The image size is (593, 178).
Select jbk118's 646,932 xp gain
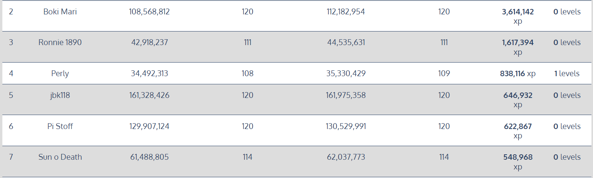(x=518, y=100)
